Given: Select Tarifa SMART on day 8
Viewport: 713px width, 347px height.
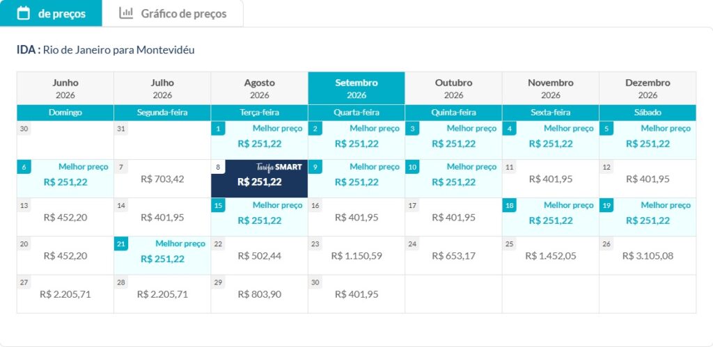Looking at the screenshot, I should click(259, 179).
